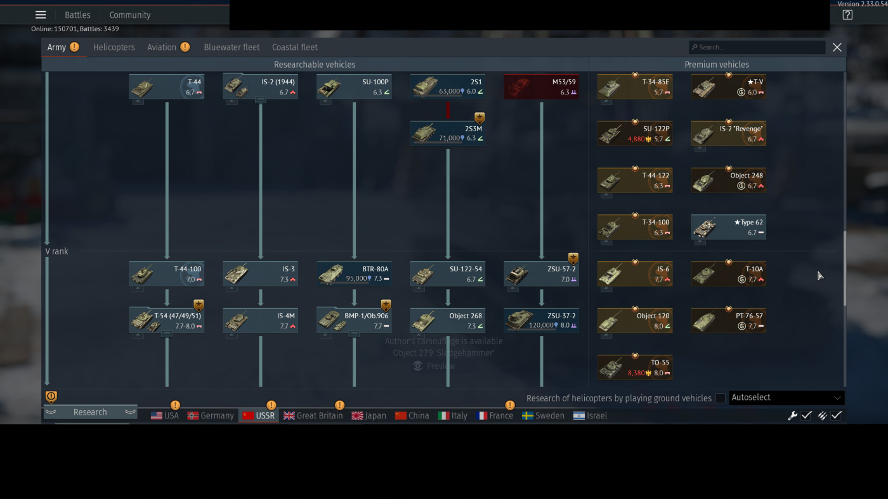Expand the IS-2 (1944) vehicle group
The width and height of the screenshot is (888, 499).
coord(260,100)
